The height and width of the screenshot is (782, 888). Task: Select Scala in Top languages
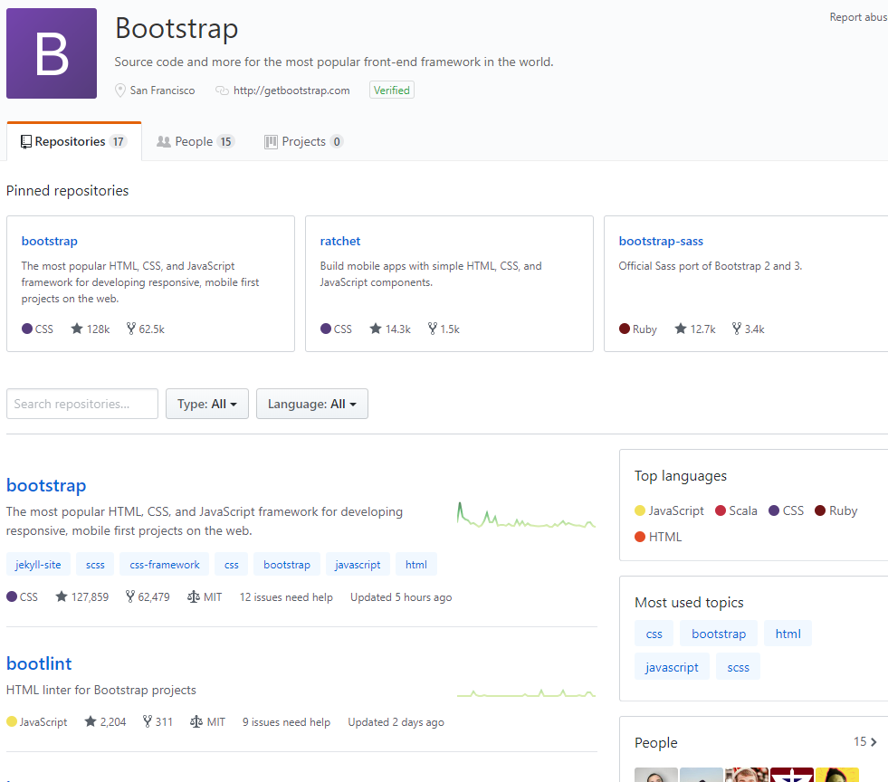pyautogui.click(x=736, y=510)
